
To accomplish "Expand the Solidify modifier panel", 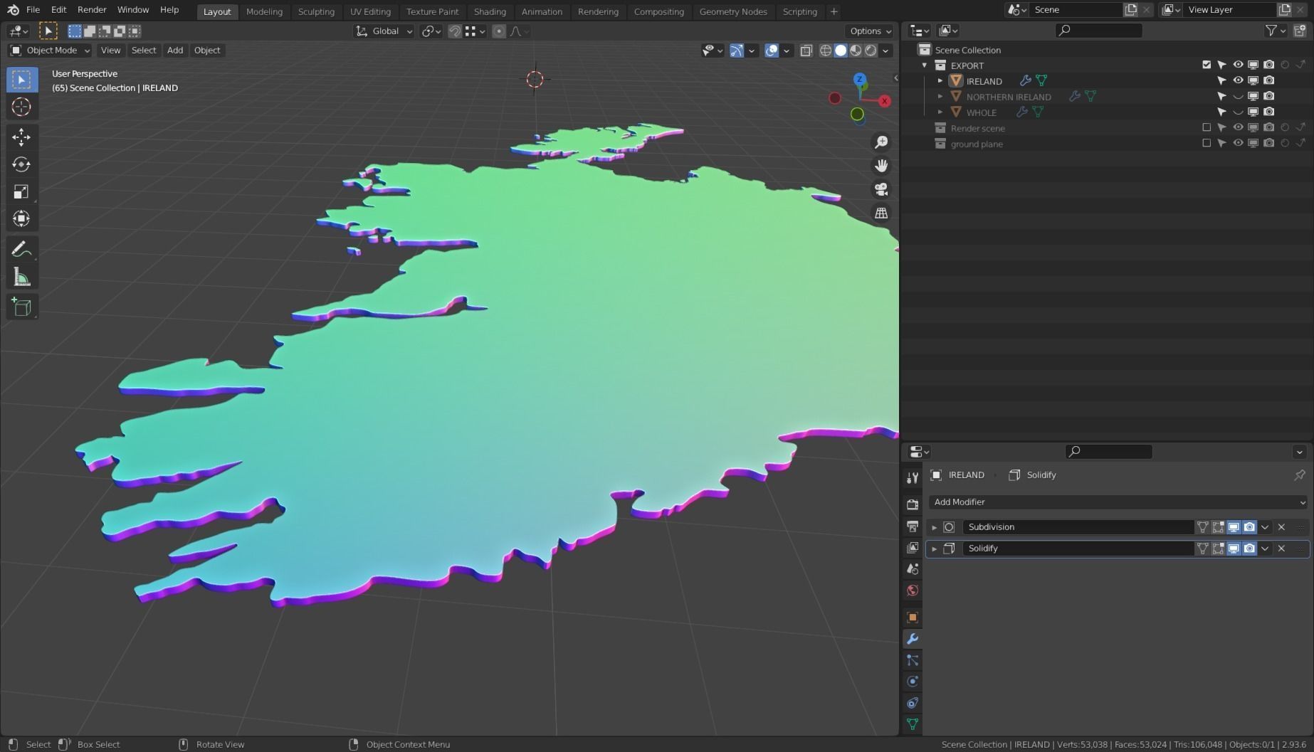I will (x=935, y=549).
